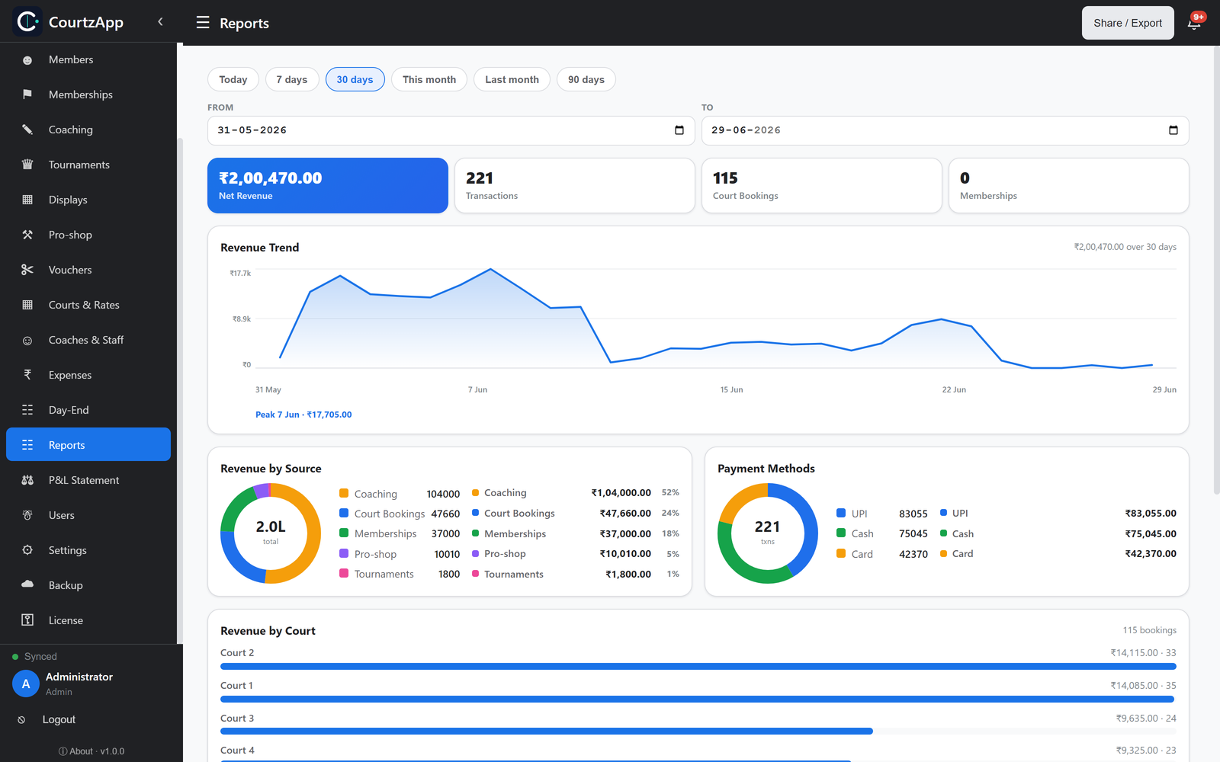Open the Expenses section
This screenshot has height=762, width=1220.
coord(88,375)
